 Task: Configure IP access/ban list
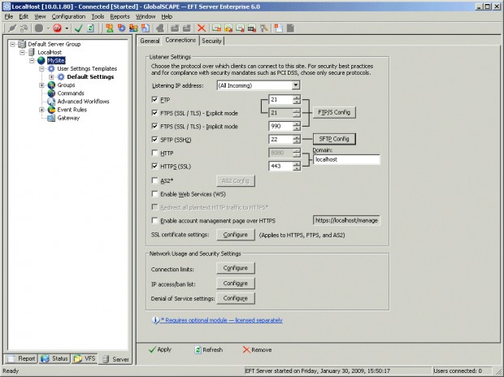coord(236,283)
